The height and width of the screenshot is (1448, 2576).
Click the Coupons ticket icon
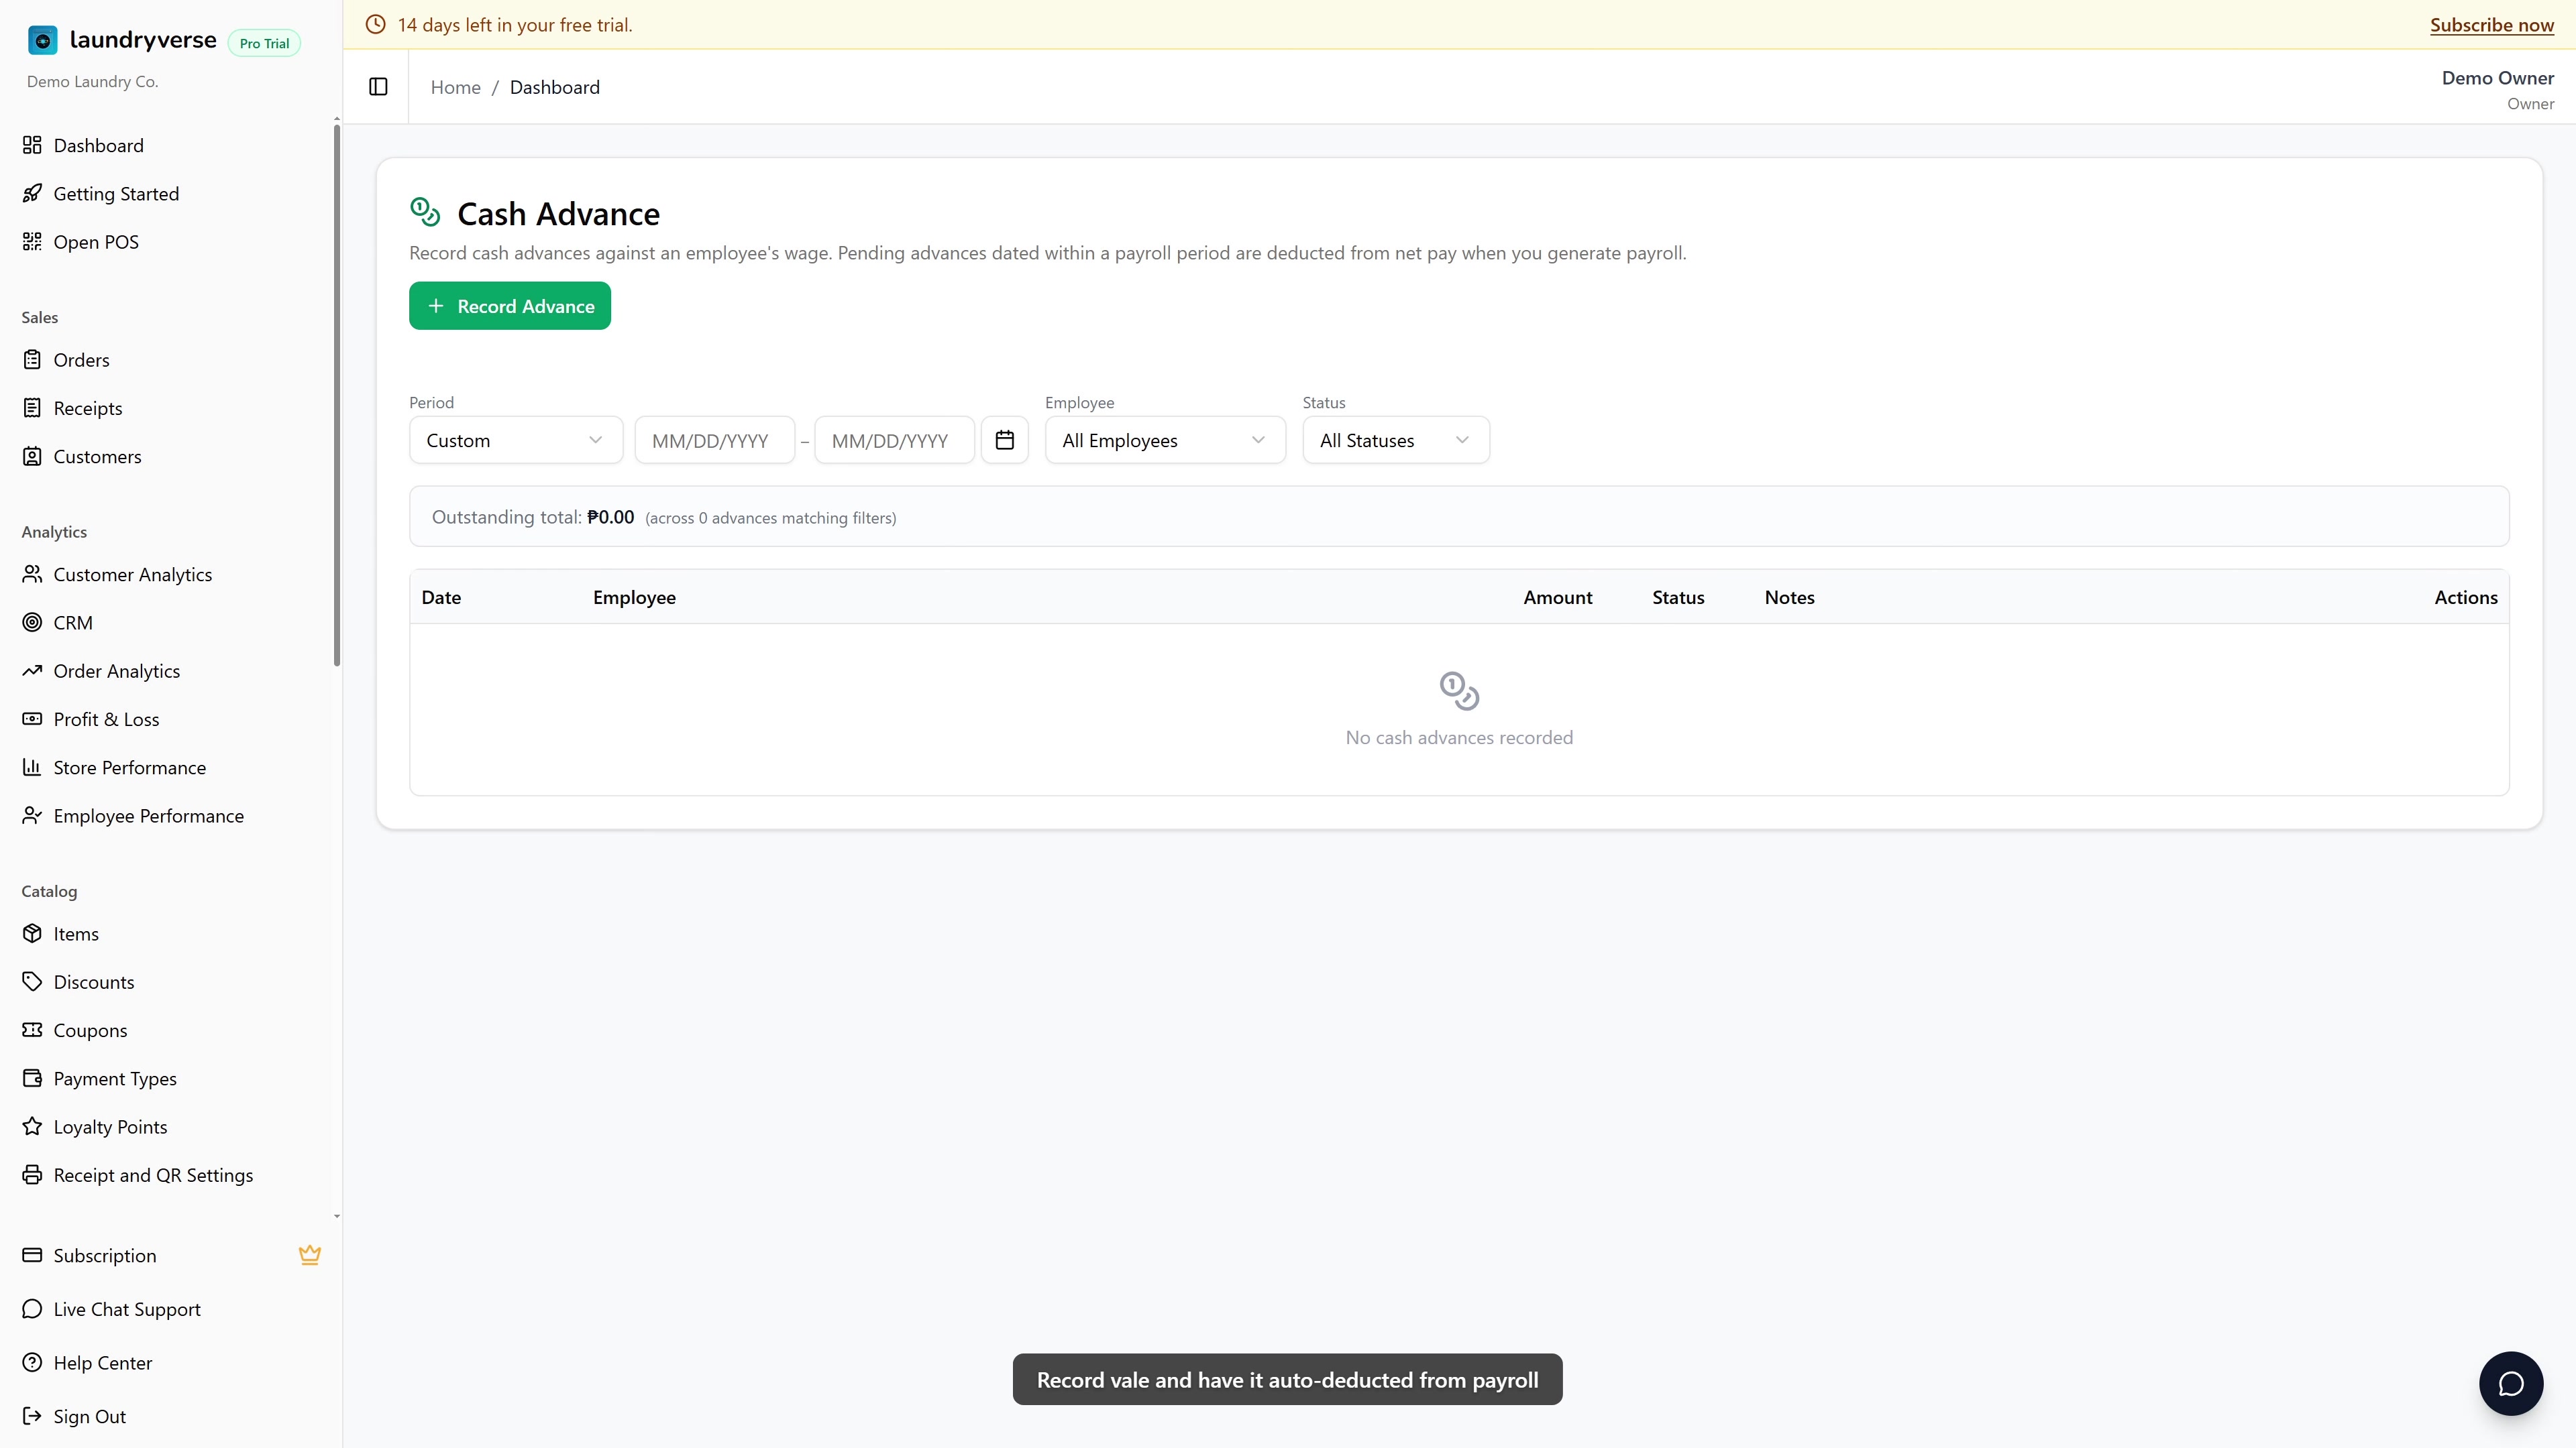[x=32, y=1029]
